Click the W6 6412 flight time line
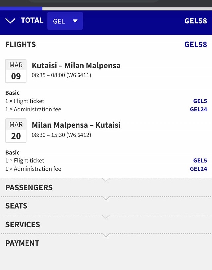212x270 pixels. tap(61, 135)
